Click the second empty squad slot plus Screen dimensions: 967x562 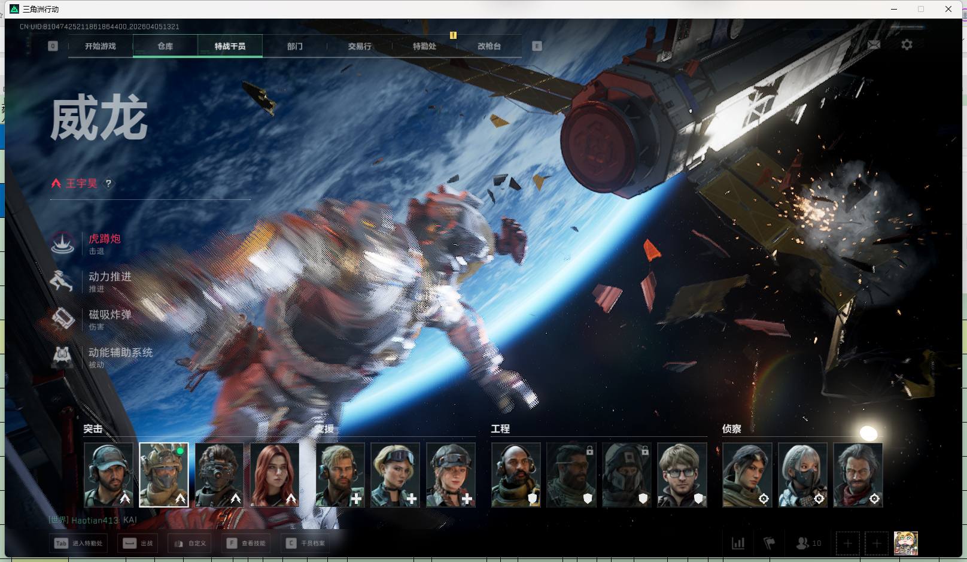877,543
